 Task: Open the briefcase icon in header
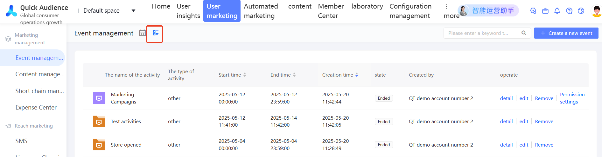point(545,11)
